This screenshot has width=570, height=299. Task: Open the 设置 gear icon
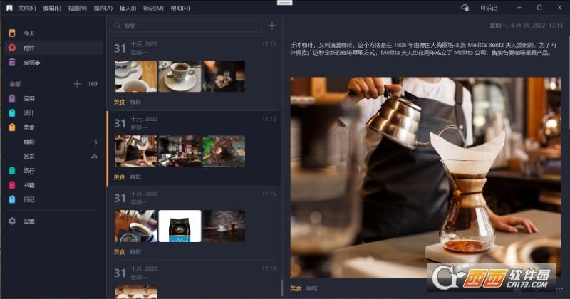tap(12, 221)
